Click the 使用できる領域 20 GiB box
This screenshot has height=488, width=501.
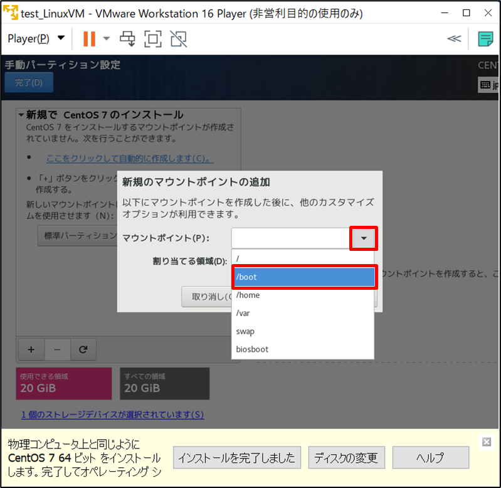click(64, 383)
